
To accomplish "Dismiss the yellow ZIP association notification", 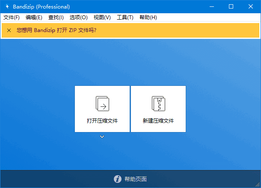I will click(x=9, y=30).
